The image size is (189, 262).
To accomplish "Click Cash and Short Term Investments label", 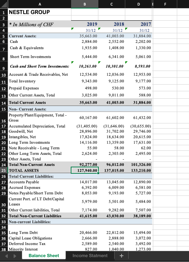I will click(39, 67).
